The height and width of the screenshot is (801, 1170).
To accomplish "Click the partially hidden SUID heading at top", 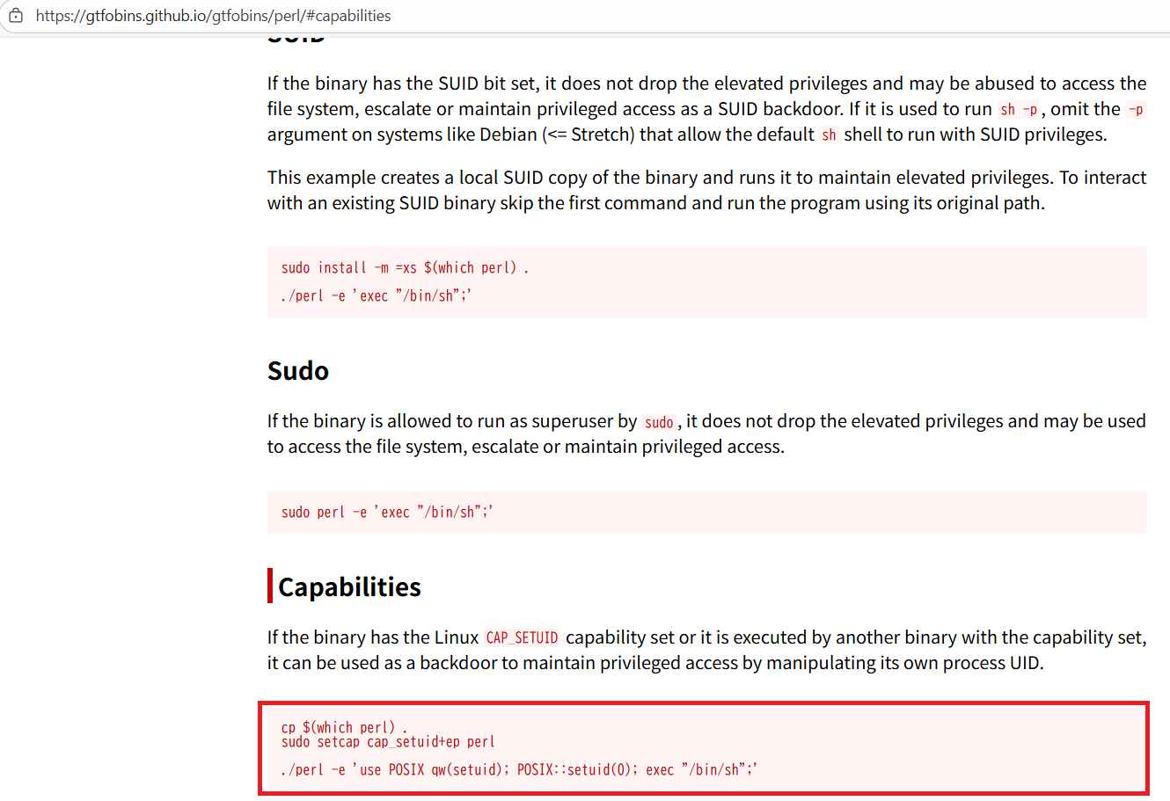I will [x=296, y=39].
